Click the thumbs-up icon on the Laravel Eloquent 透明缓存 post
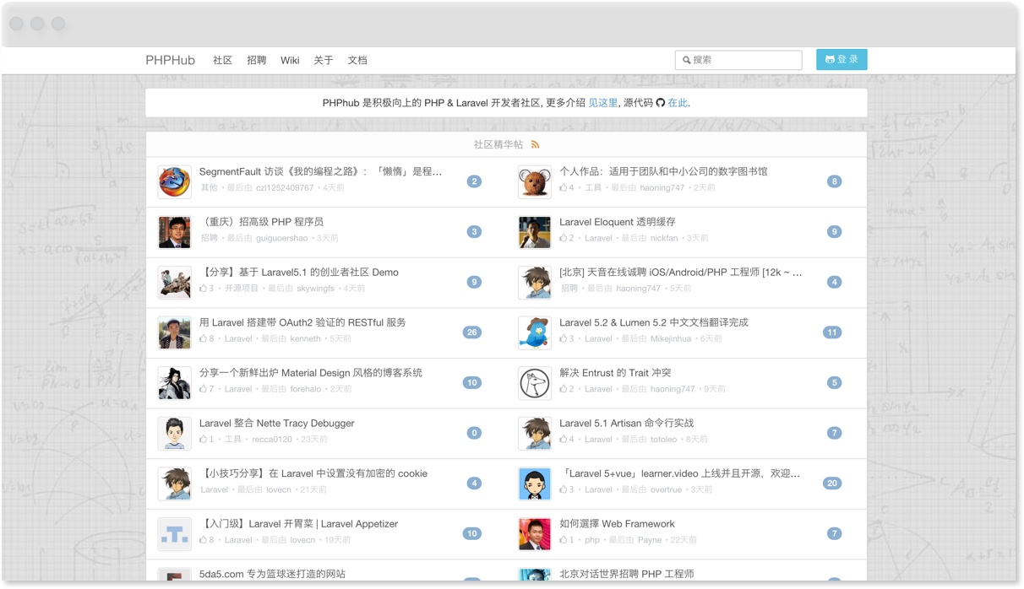Viewport: 1024px width, 589px height. pyautogui.click(x=564, y=238)
